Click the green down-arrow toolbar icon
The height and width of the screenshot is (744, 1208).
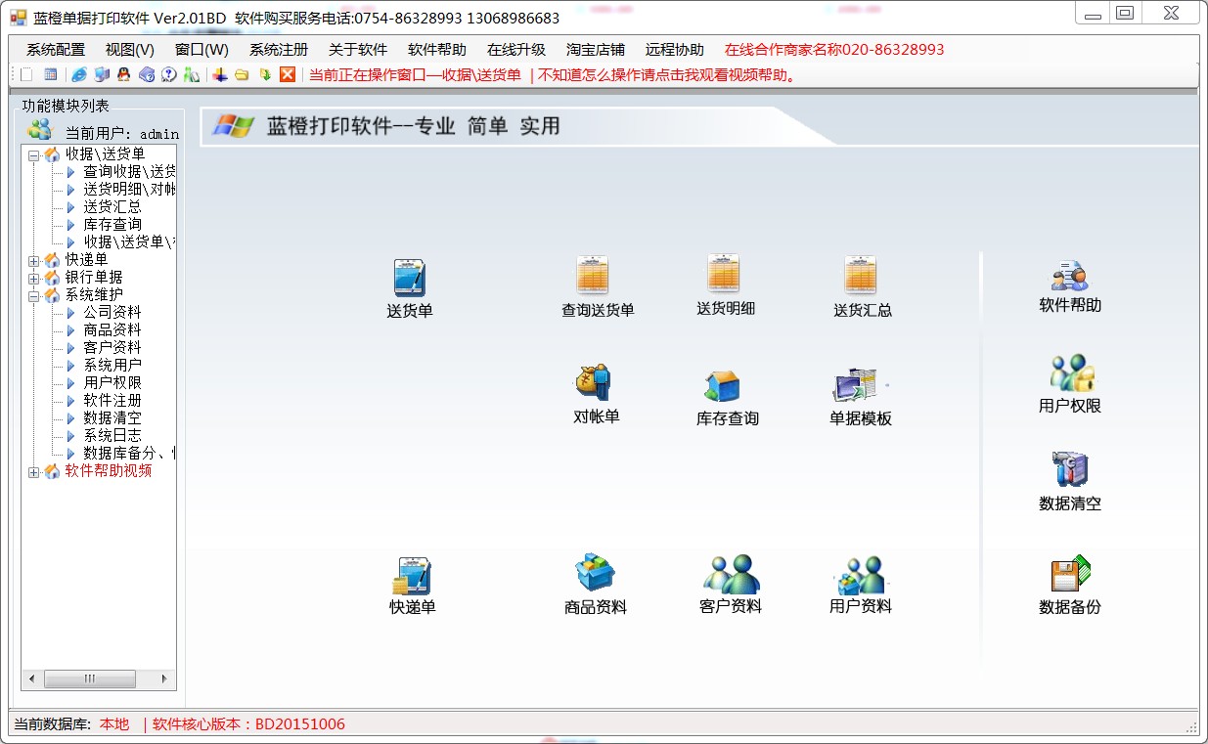[264, 74]
